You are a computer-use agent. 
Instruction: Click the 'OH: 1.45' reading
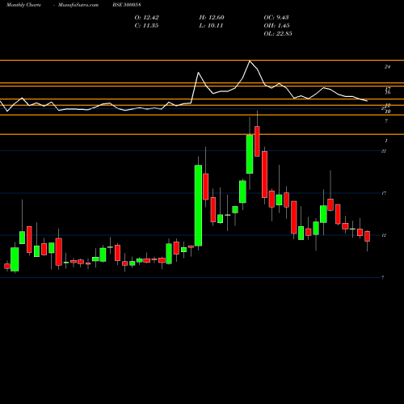[x=276, y=26]
